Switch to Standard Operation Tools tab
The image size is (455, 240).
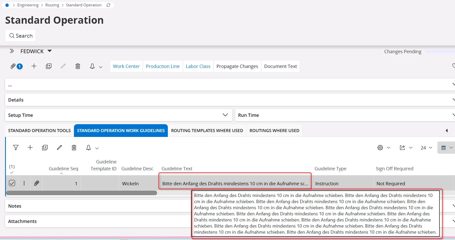(40, 131)
